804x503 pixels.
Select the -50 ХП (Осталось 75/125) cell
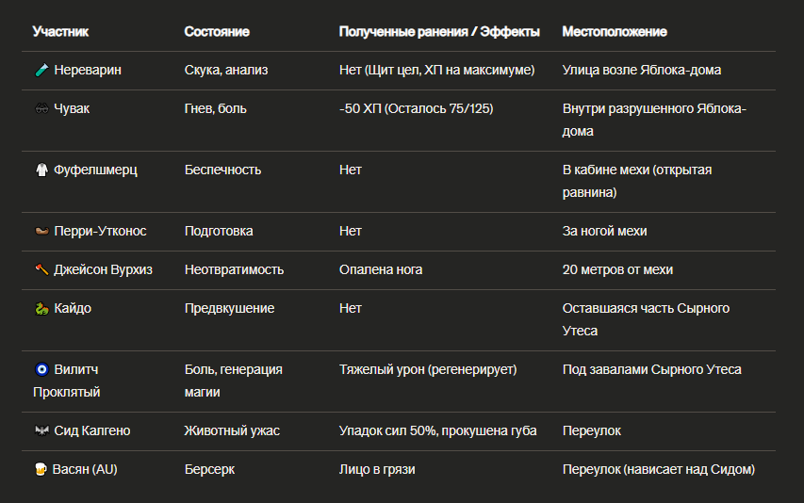[416, 108]
